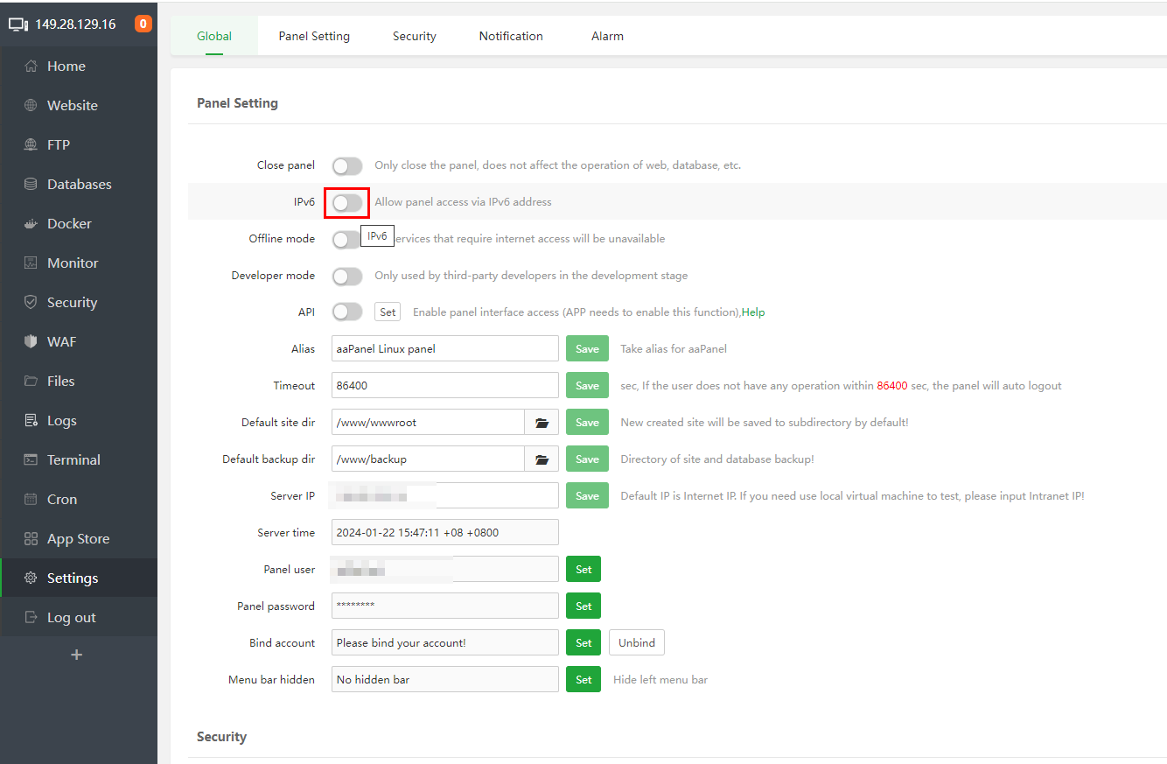Click the Default site dir field
The width and height of the screenshot is (1167, 764).
pos(429,423)
